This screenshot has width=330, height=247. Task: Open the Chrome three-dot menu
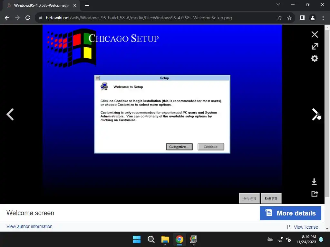[323, 18]
